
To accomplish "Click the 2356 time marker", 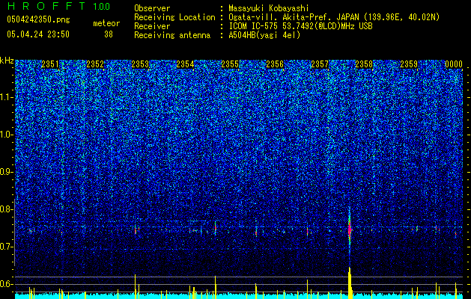I will tap(275, 64).
